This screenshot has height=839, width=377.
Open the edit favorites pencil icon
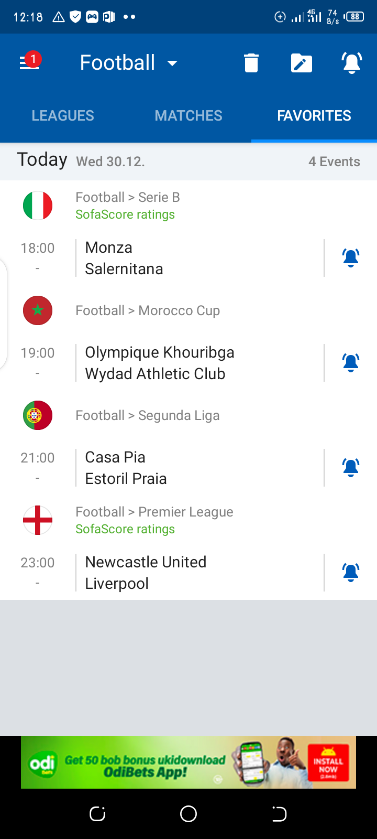301,63
